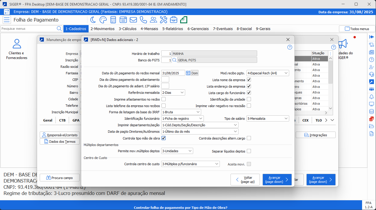Uncheck Lista nome da empresa
Image resolution: width=376 pixels, height=210 pixels.
tap(249, 80)
